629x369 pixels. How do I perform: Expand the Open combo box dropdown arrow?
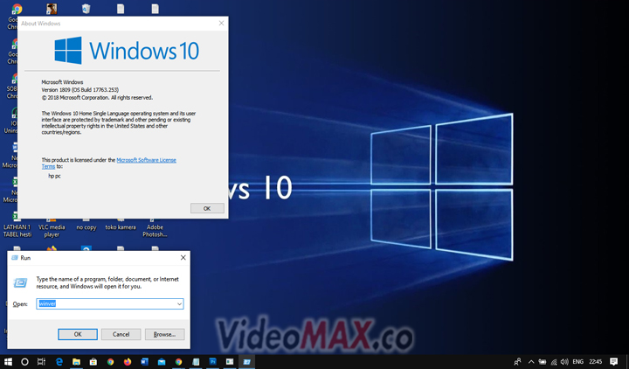click(x=179, y=304)
